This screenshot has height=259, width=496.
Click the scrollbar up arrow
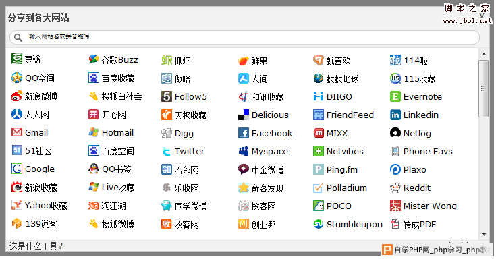click(484, 54)
